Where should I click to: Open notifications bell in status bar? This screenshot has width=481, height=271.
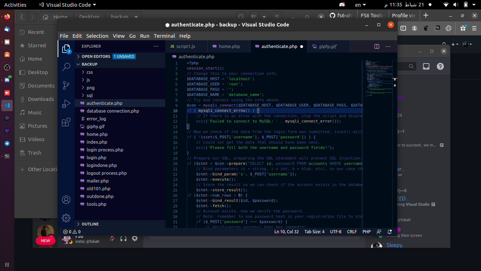click(390, 232)
